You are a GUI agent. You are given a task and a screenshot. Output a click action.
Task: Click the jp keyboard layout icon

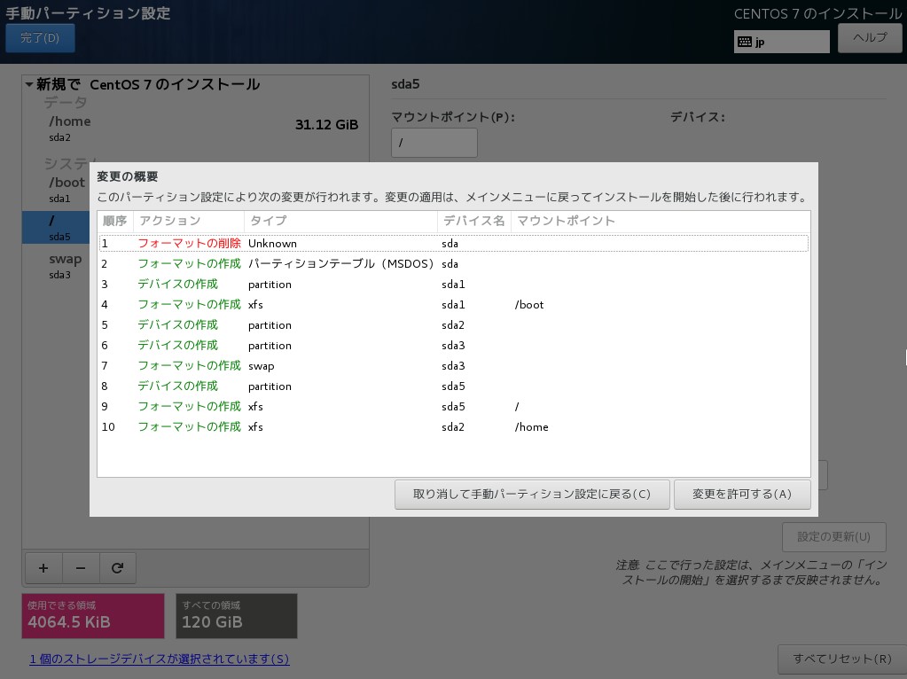coord(747,41)
